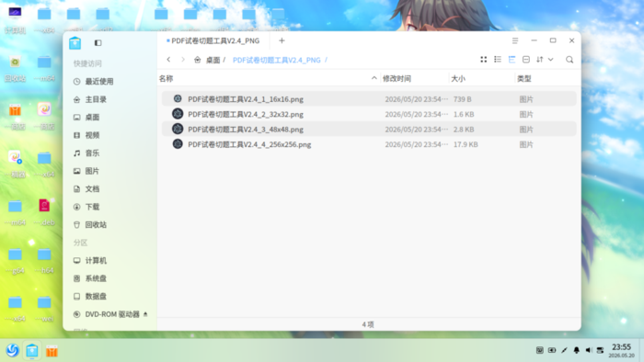Sort by the 名称 column header
The width and height of the screenshot is (644, 362).
[x=166, y=78]
